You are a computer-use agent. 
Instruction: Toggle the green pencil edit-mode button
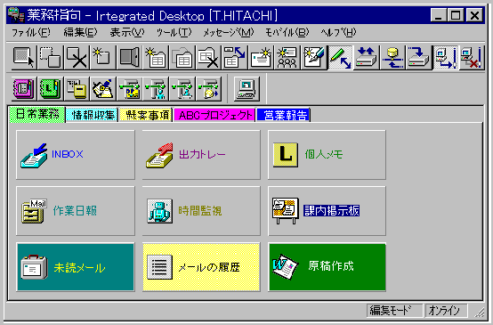(x=340, y=58)
